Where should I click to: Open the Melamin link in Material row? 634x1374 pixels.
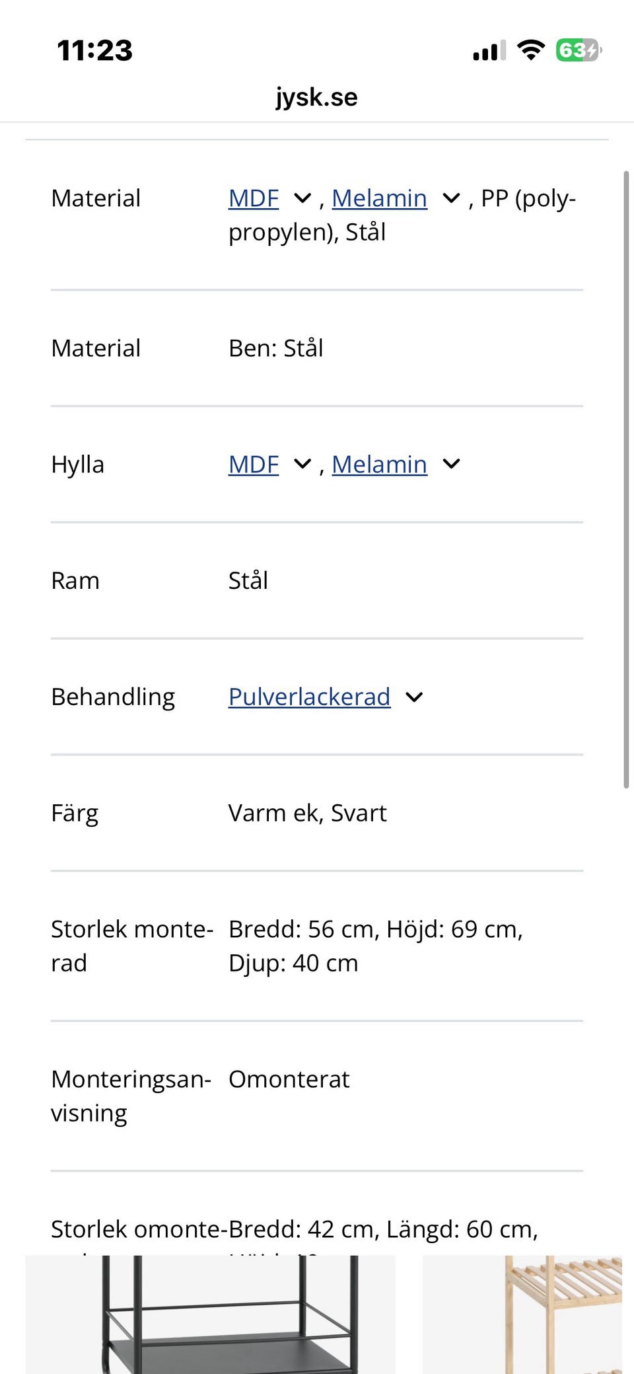379,198
